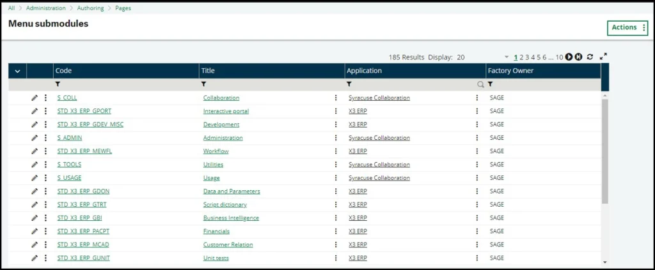Open the Data and Parameters title link
Image resolution: width=655 pixels, height=270 pixels.
click(232, 191)
